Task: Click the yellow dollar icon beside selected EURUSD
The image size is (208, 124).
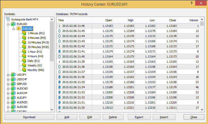Action: 18,29
